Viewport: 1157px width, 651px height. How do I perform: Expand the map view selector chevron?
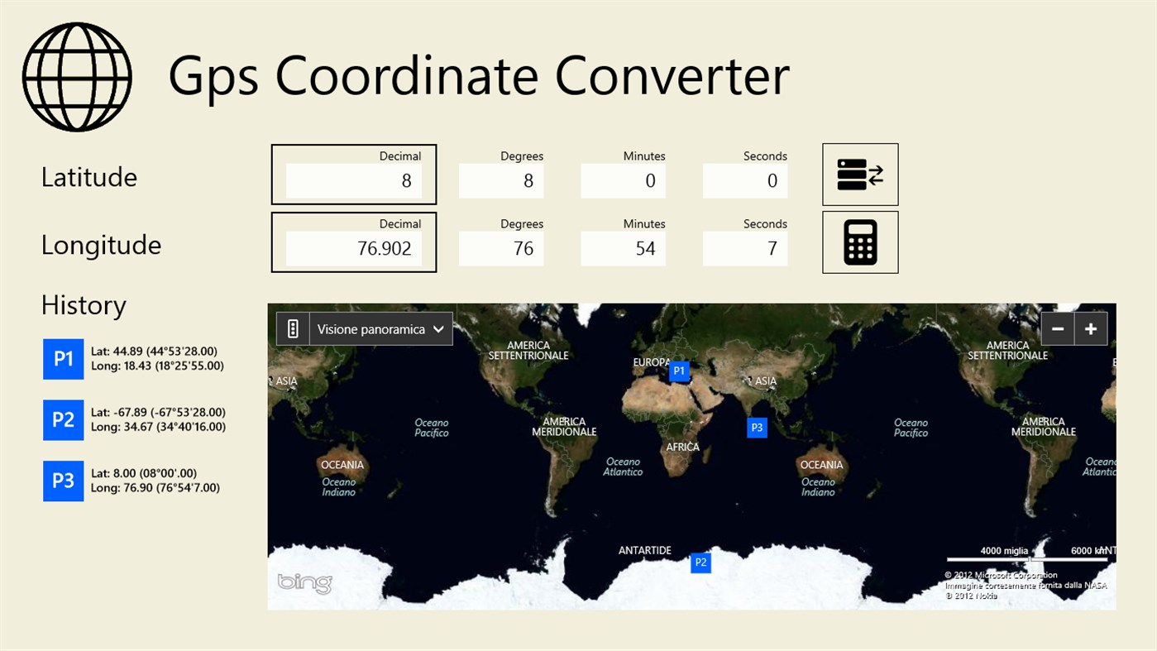pos(439,328)
